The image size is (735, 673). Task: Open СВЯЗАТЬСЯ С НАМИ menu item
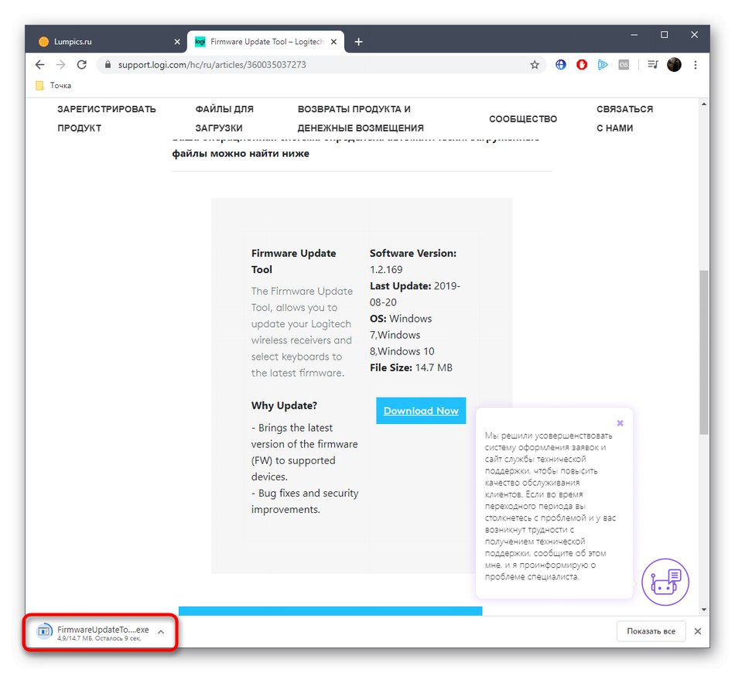[x=624, y=118]
